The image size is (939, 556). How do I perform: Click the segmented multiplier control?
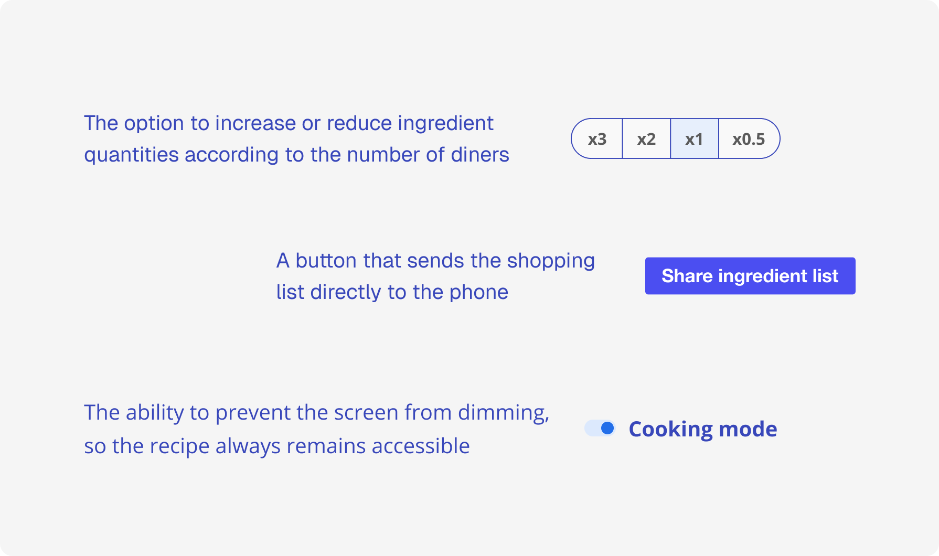click(x=675, y=138)
